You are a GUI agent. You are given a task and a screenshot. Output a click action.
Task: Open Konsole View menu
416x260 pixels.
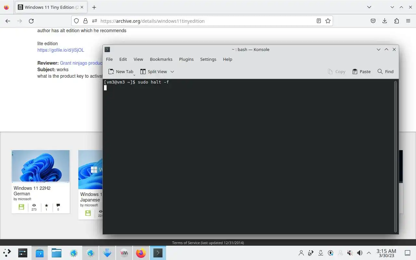point(138,59)
